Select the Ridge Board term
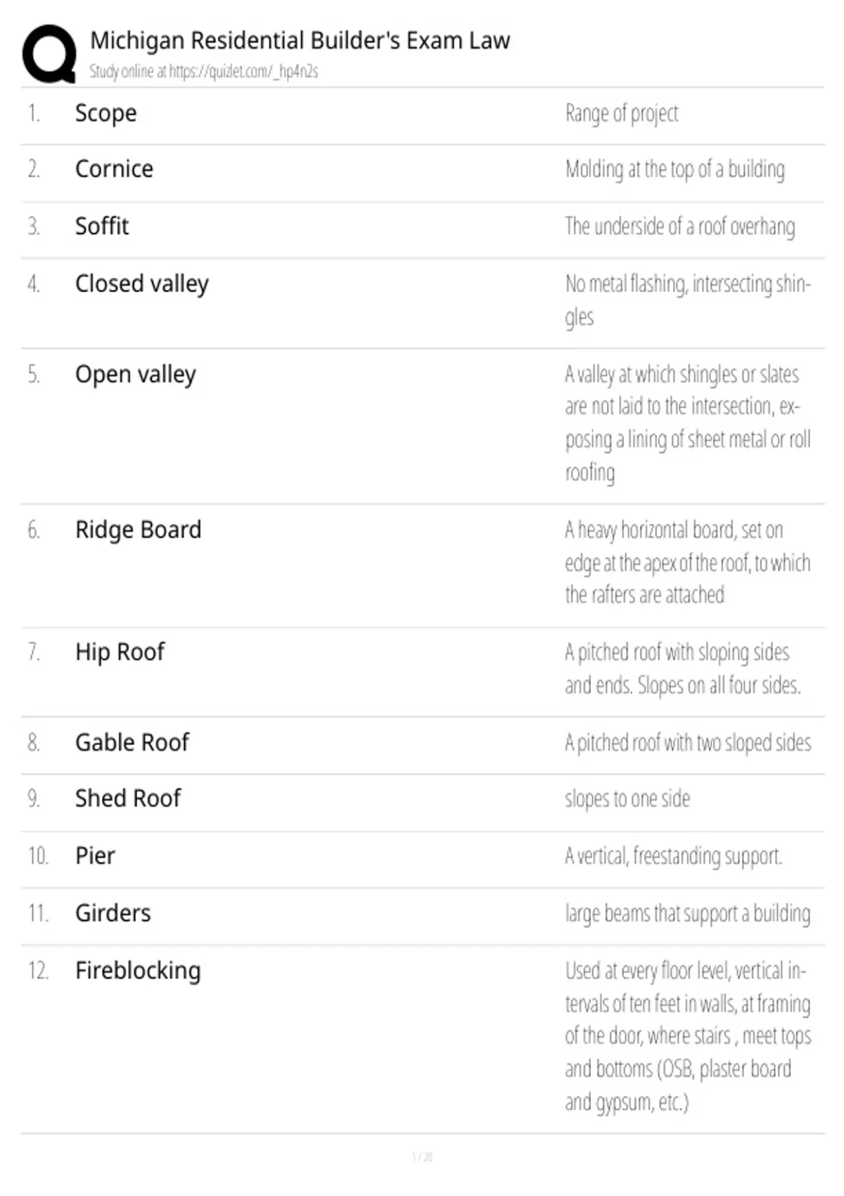Image resolution: width=844 pixels, height=1196 pixels. [x=139, y=530]
